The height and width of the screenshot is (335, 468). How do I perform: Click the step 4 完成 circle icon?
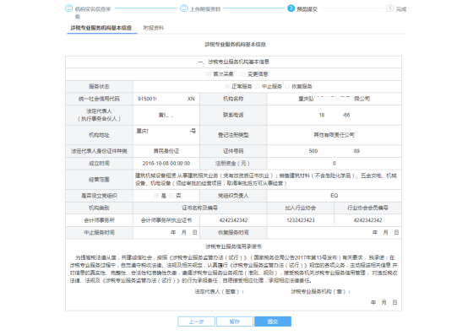click(x=389, y=8)
